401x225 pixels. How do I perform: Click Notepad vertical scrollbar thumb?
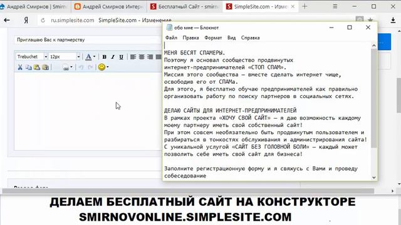click(x=373, y=98)
